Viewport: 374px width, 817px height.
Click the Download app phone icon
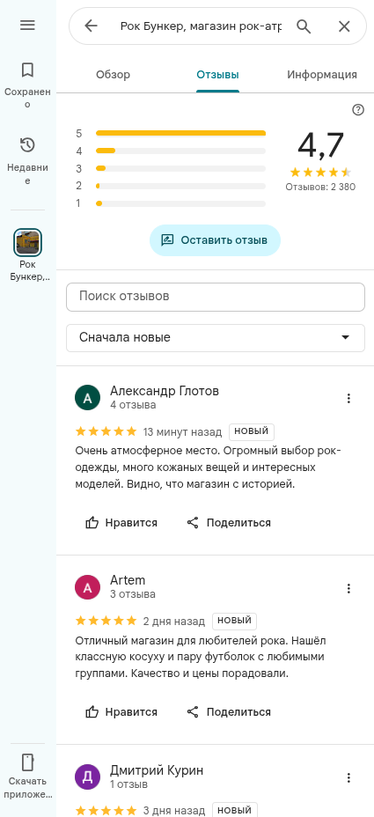[x=27, y=762]
